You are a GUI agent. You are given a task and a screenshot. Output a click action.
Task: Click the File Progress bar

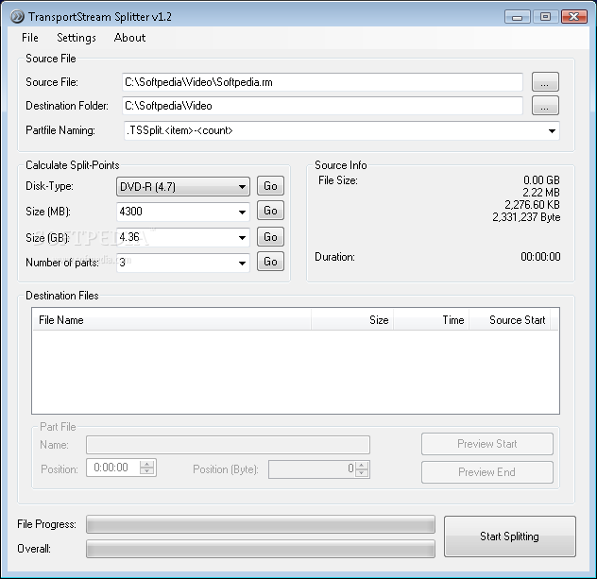(261, 524)
